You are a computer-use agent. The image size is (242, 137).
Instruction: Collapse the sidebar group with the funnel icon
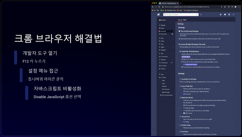[173, 74]
